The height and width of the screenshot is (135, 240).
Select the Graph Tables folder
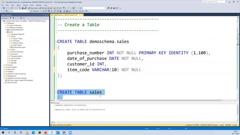17,45
